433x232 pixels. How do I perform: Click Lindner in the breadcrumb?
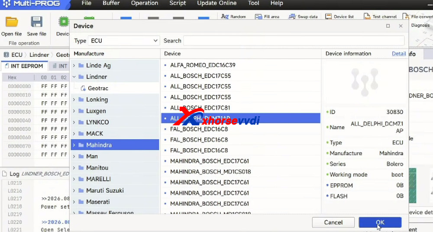(x=39, y=55)
